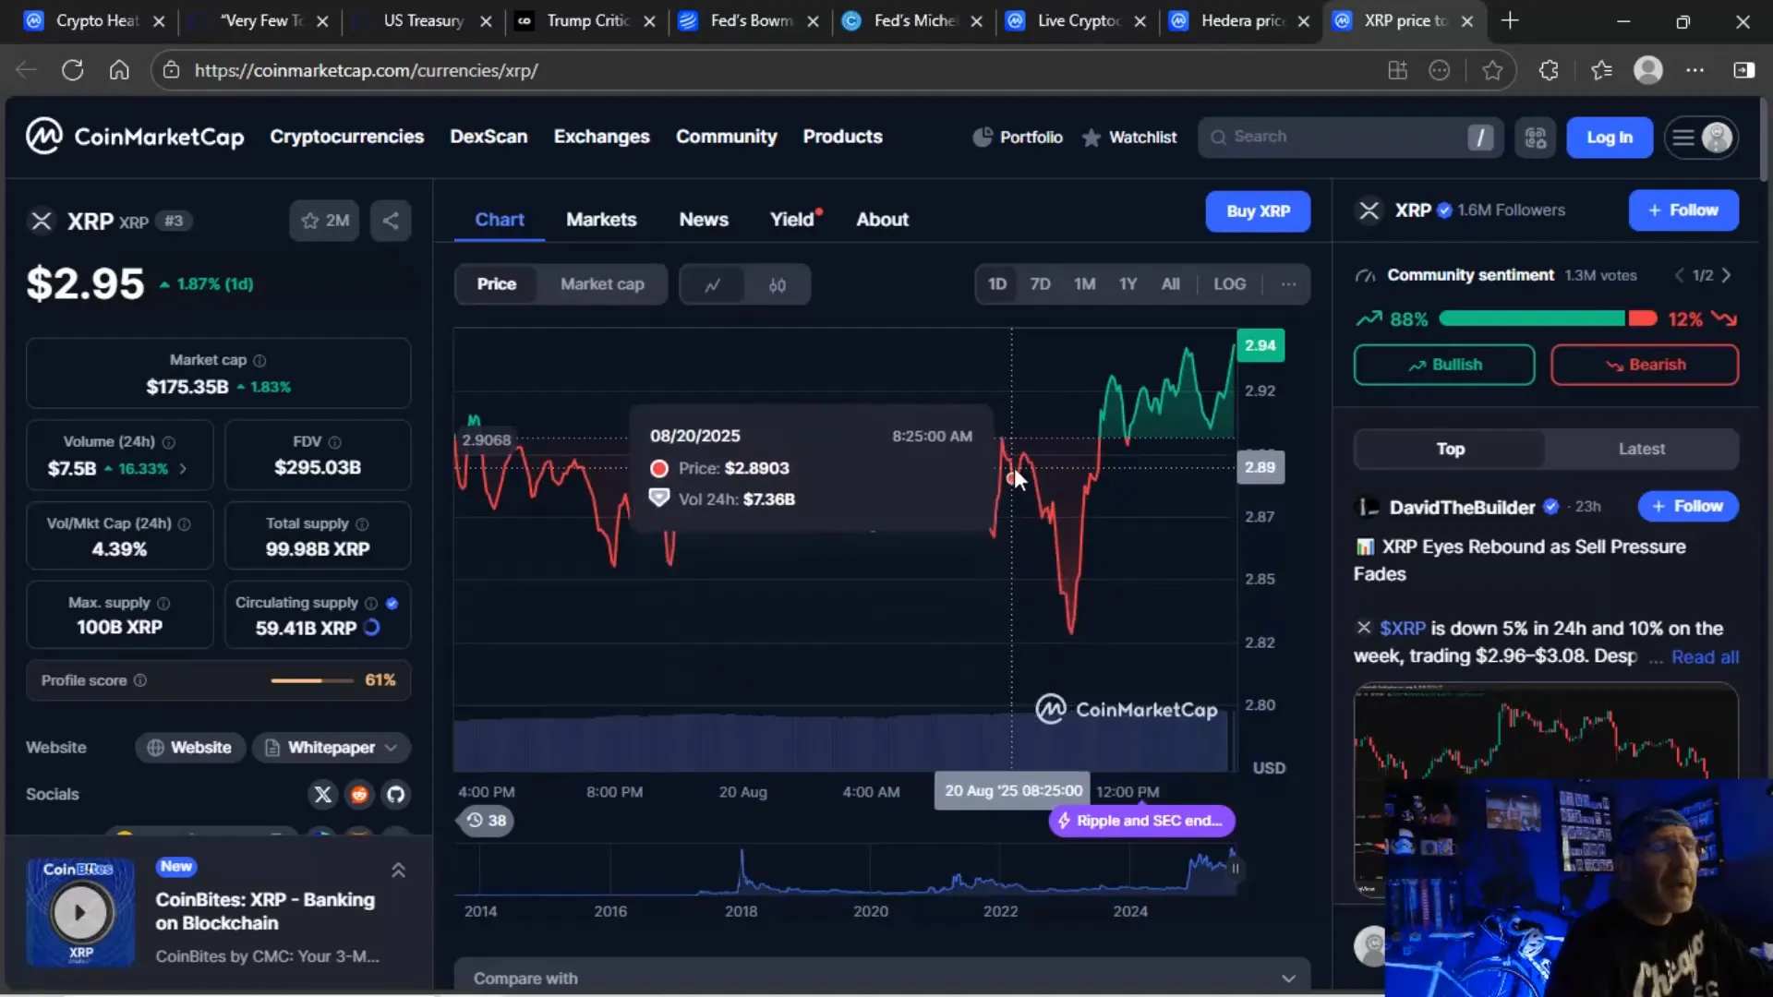Play the CoinBites XRP video
The width and height of the screenshot is (1773, 997).
point(80,912)
